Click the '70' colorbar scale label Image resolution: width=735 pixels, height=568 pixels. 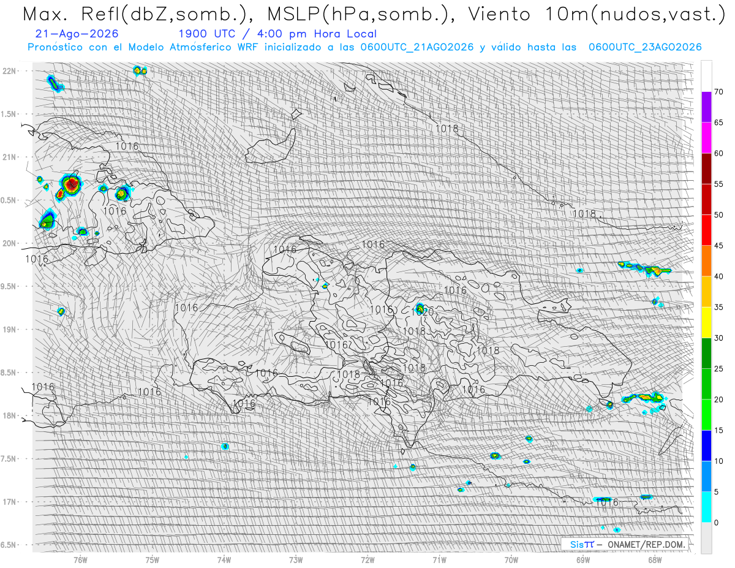(718, 92)
